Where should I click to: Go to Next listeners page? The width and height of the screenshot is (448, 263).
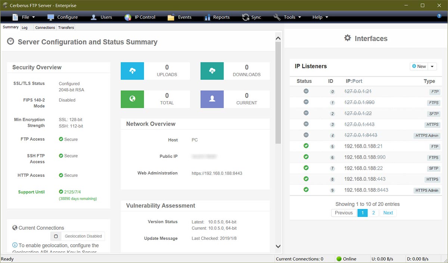[x=388, y=213]
